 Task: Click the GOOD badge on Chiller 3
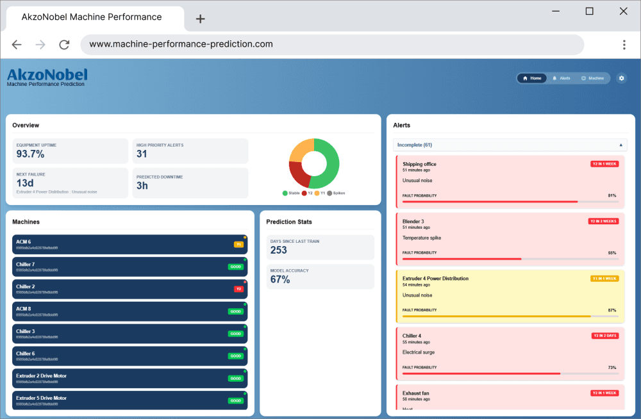[236, 334]
